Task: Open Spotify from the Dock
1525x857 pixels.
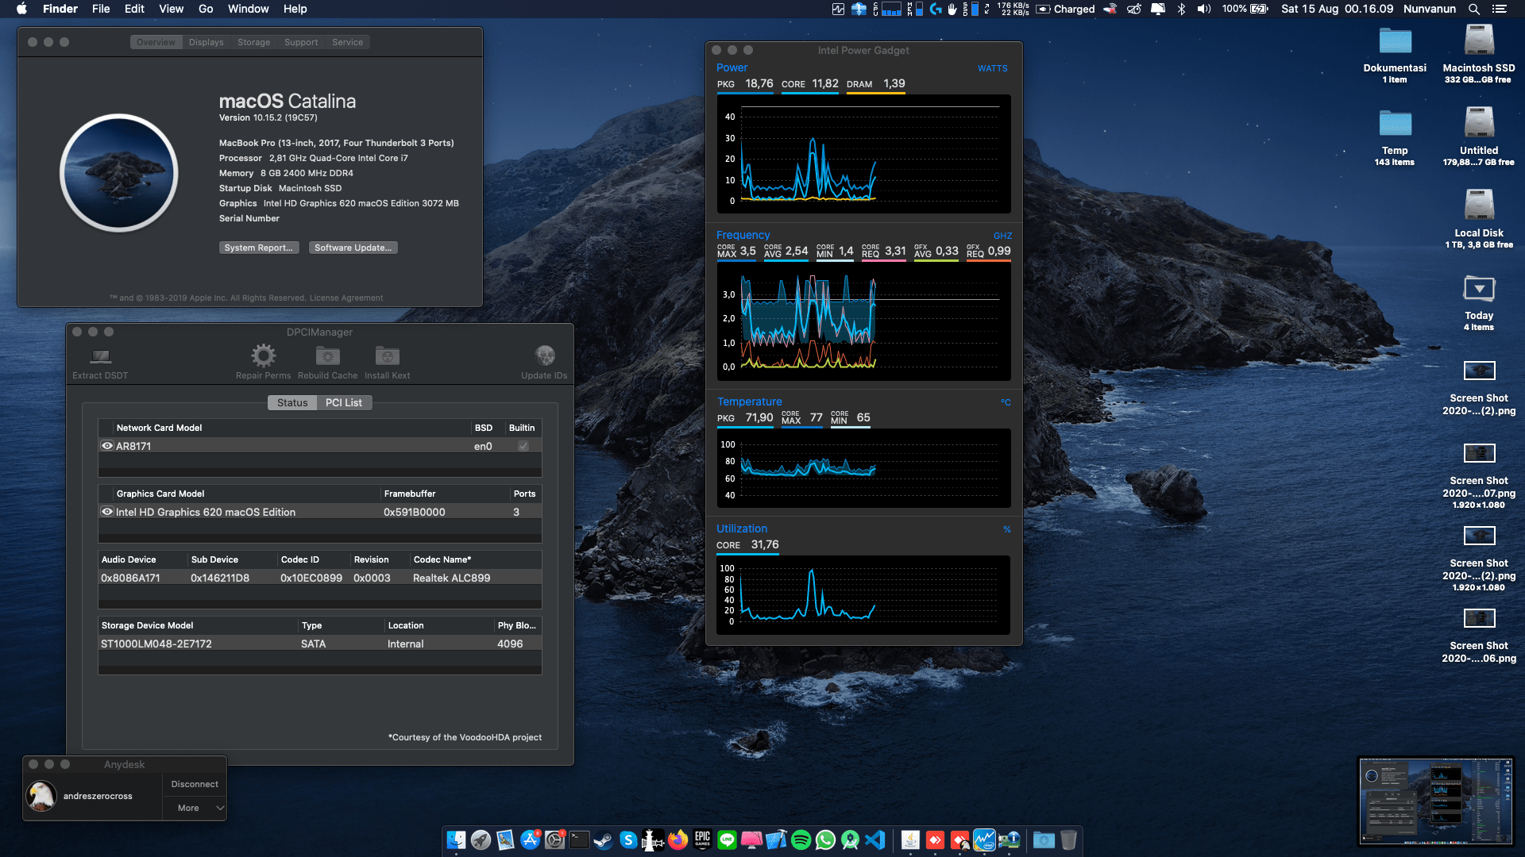Action: click(x=800, y=840)
